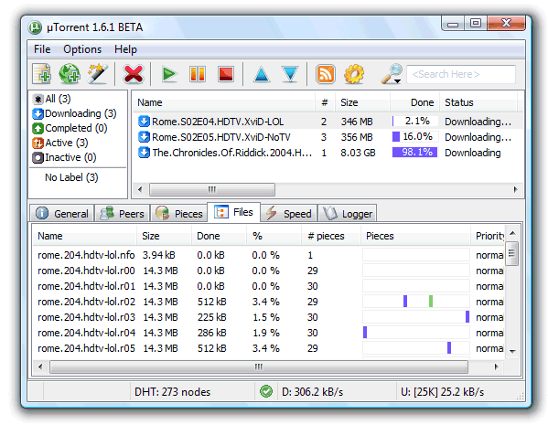
Task: Click the 2.1% progress bar
Action: [414, 122]
